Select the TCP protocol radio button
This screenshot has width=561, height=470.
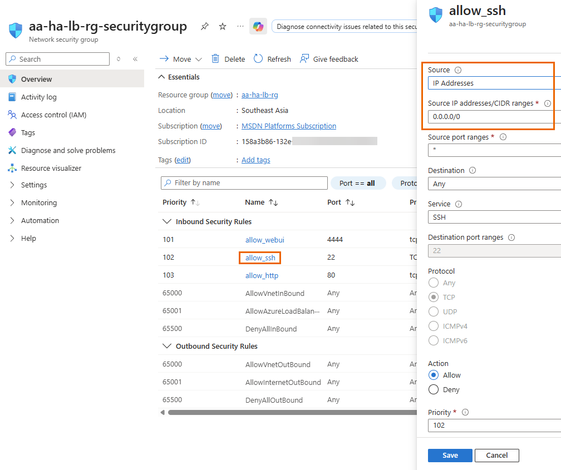pyautogui.click(x=434, y=297)
